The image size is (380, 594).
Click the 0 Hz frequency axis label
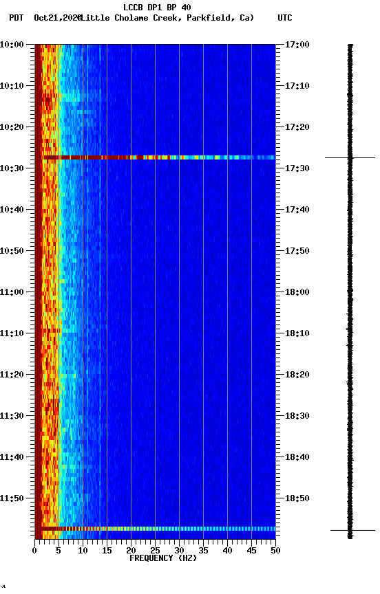click(x=34, y=551)
